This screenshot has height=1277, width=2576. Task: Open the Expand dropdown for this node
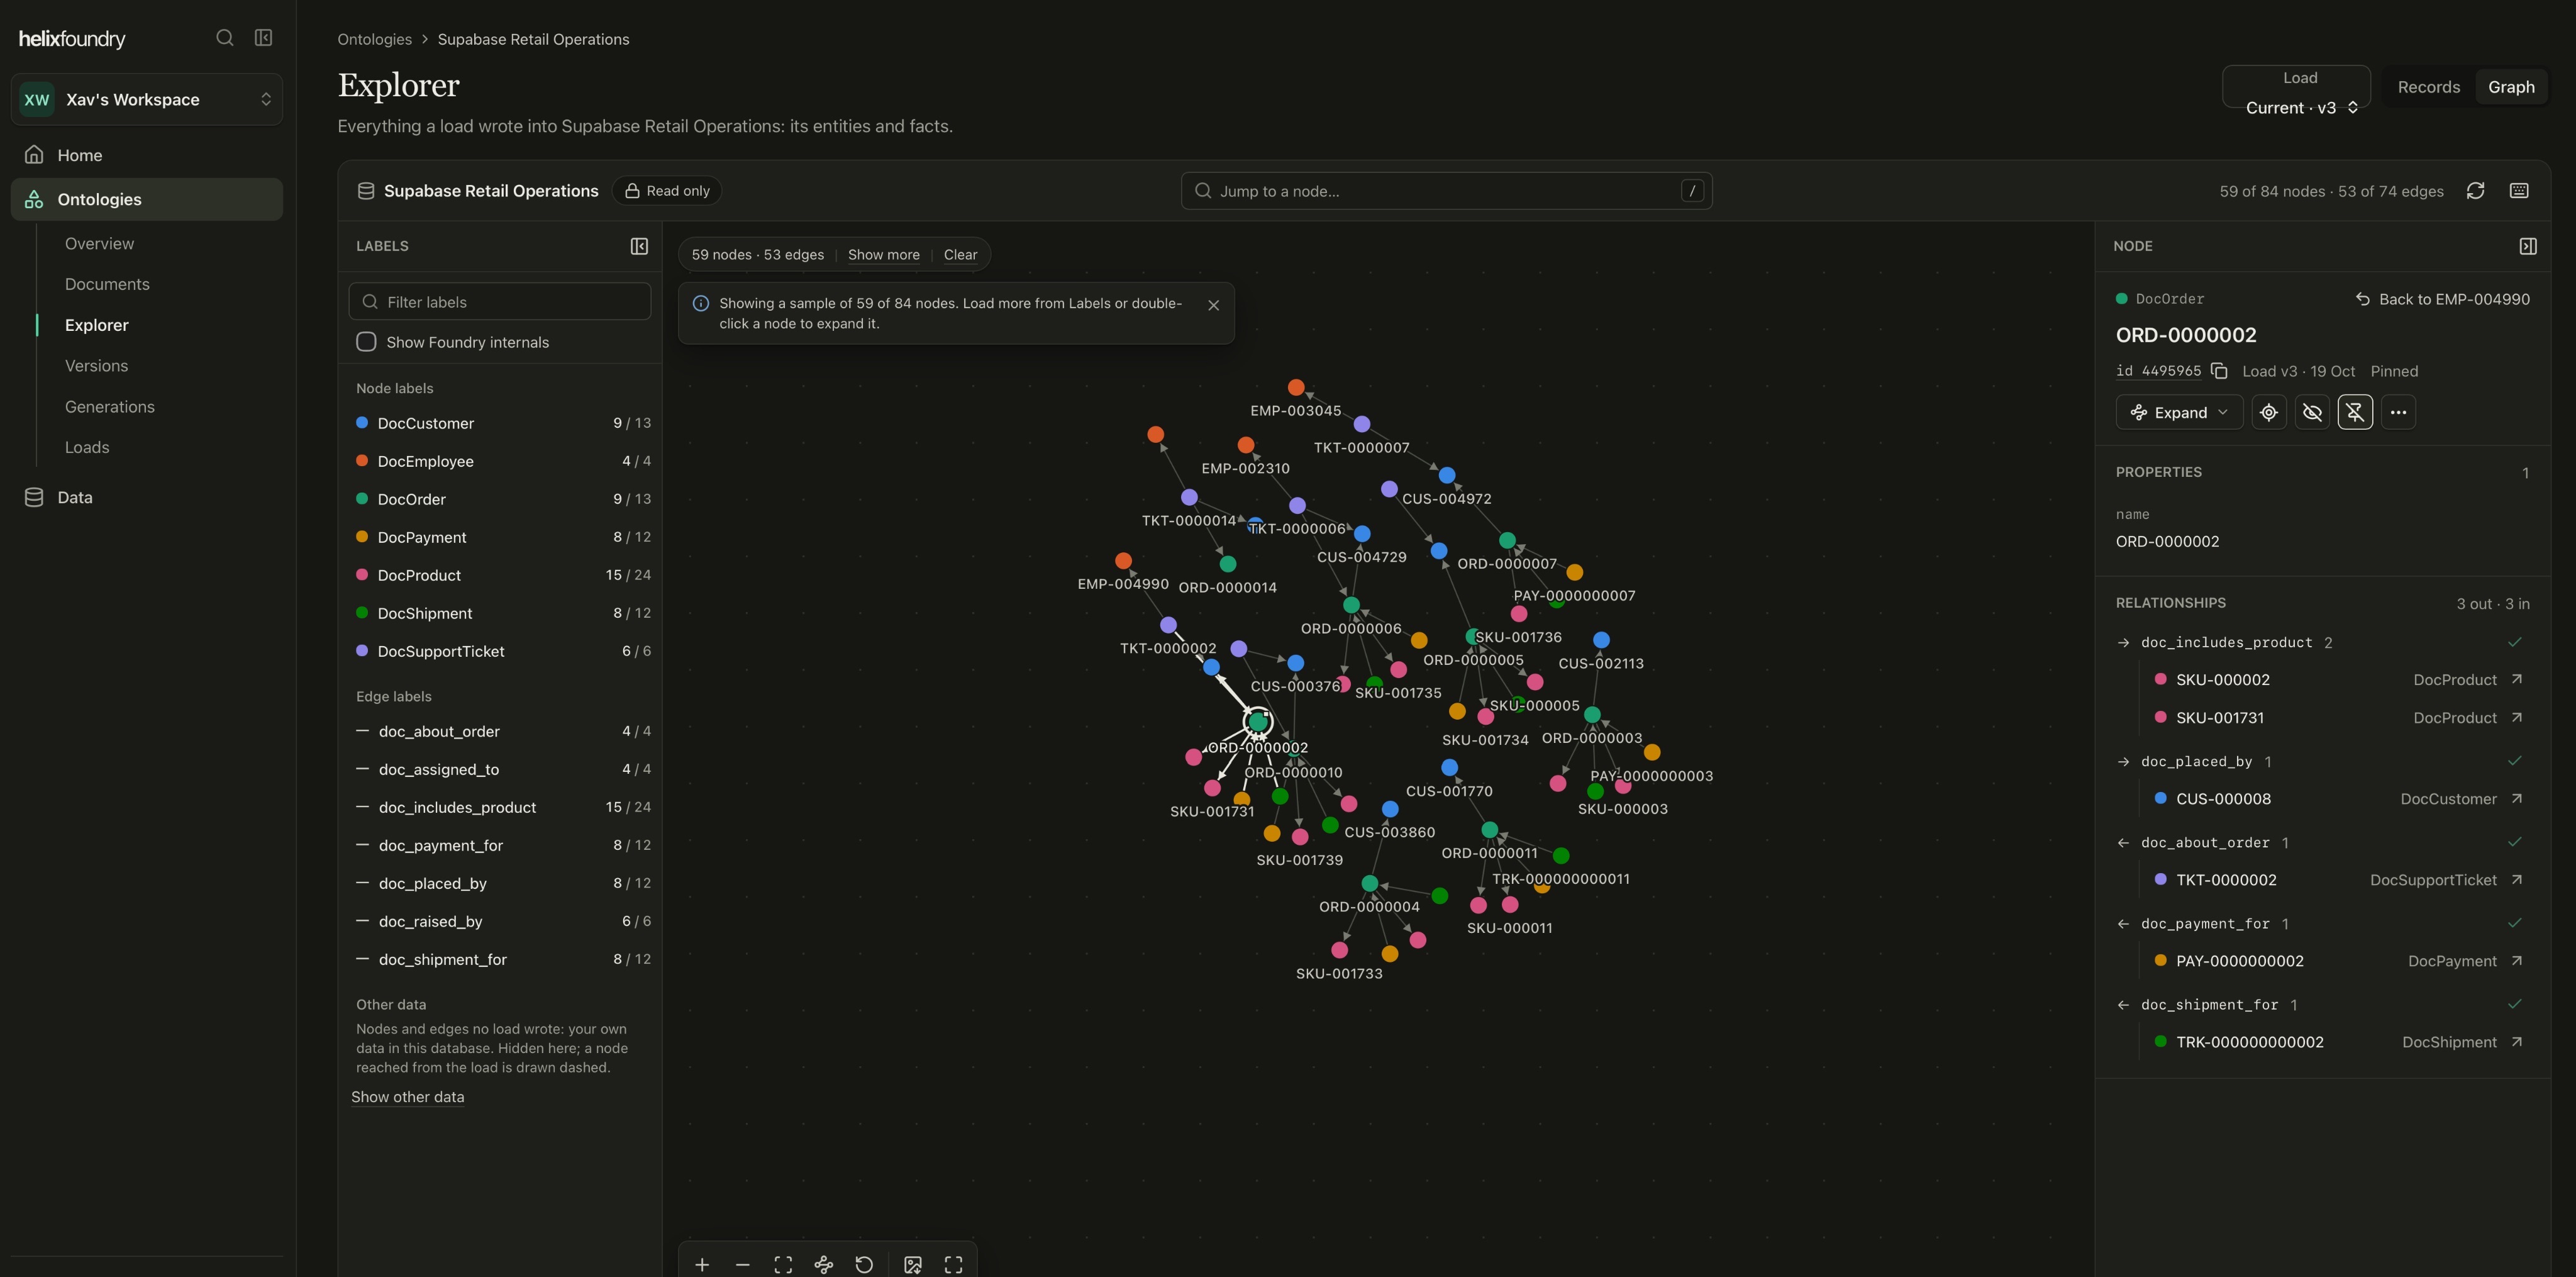2179,412
